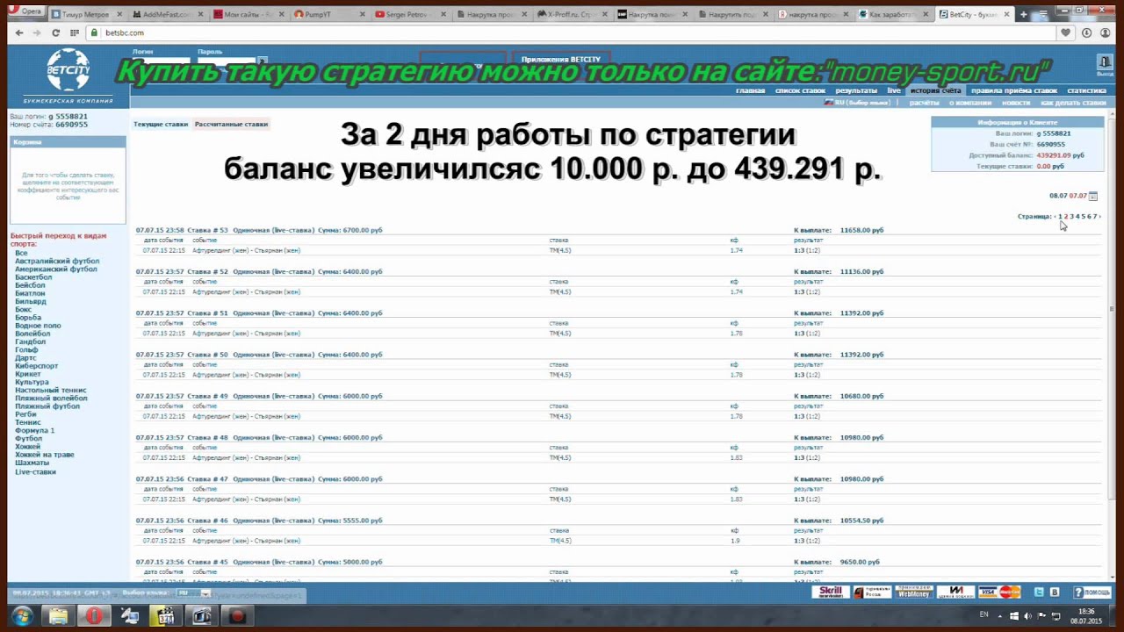The height and width of the screenshot is (632, 1124).
Task: Open the calendar icon next to 07.07
Action: coord(1093,196)
